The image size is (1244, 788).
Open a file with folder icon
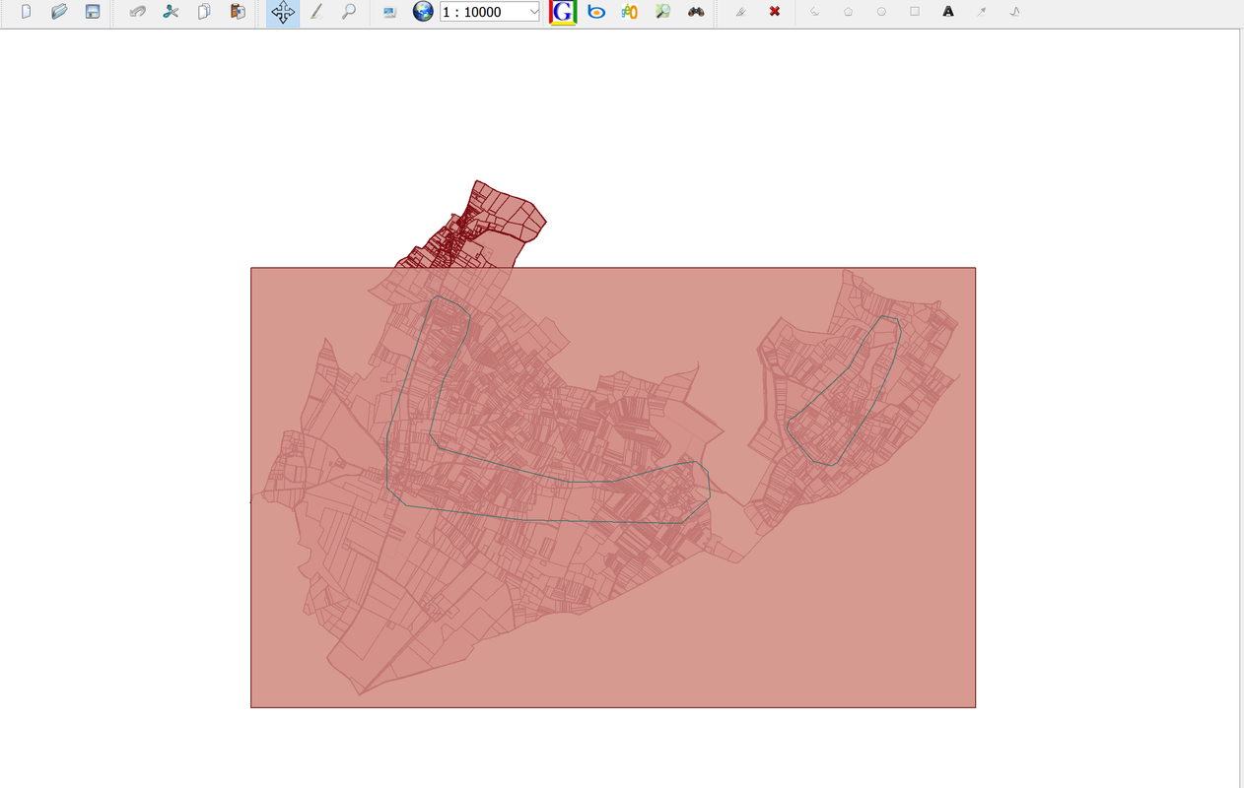pyautogui.click(x=59, y=12)
